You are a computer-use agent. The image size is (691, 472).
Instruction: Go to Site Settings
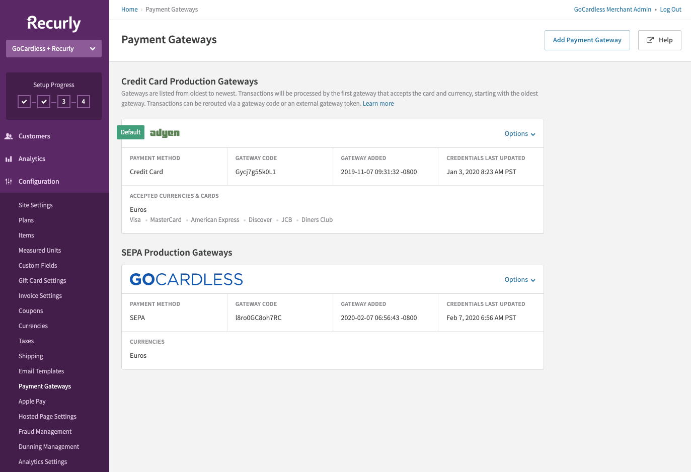36,205
